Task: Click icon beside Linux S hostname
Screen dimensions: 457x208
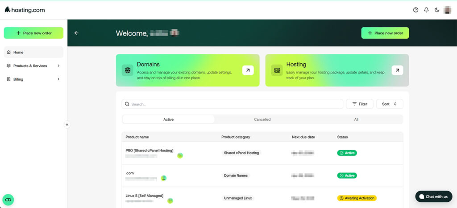Action: coord(170,200)
